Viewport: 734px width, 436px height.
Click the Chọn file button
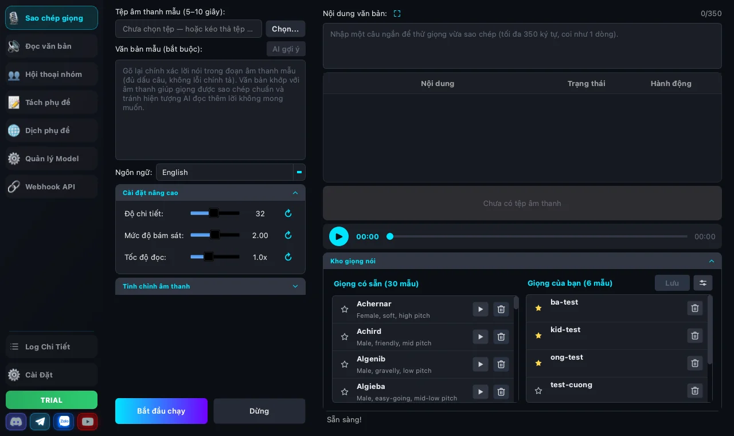coord(286,29)
